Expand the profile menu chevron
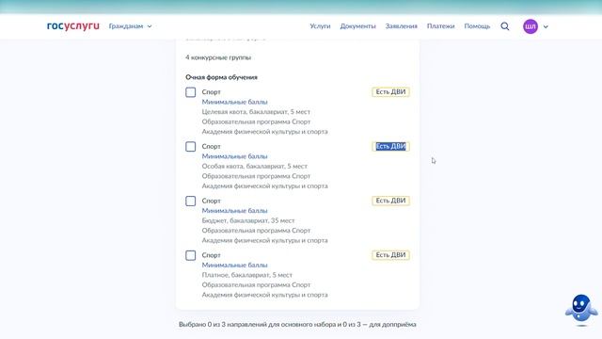 click(546, 27)
